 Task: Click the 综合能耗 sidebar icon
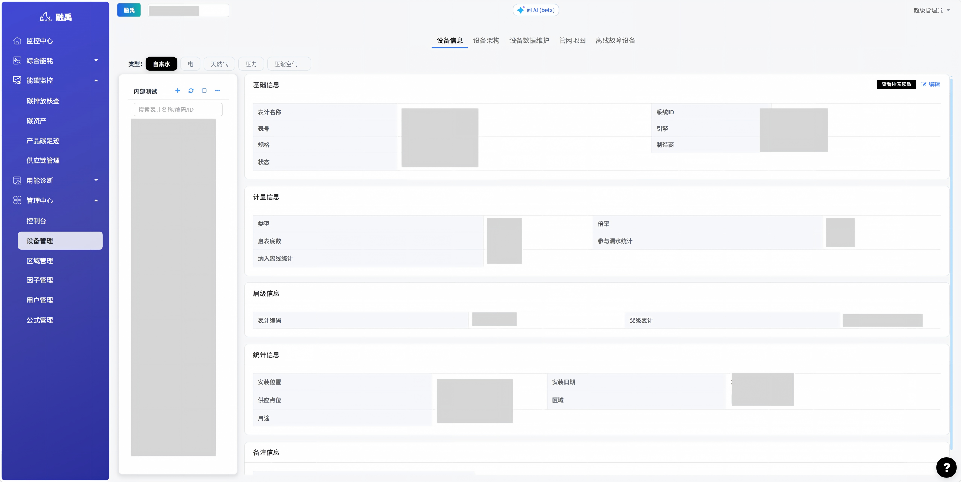click(17, 61)
